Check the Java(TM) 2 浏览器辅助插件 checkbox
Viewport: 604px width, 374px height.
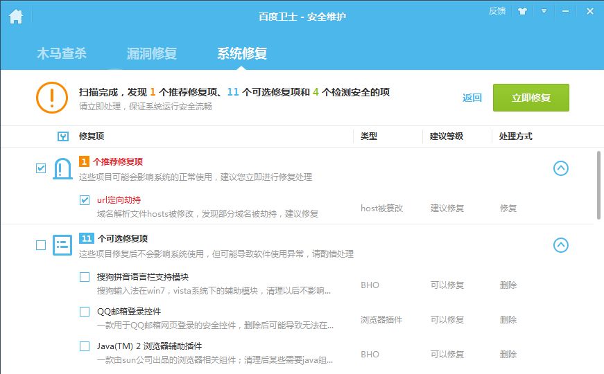click(85, 346)
